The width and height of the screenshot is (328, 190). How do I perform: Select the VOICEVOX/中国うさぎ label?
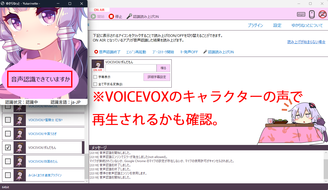[x=43, y=134]
